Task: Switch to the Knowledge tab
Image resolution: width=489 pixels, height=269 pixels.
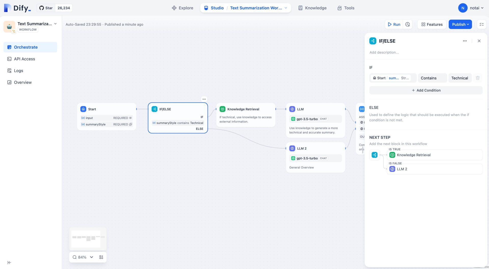Action: click(x=312, y=8)
